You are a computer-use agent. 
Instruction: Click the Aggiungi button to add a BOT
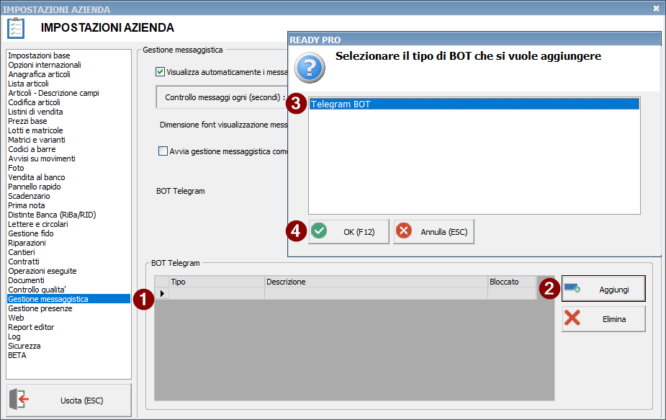click(x=603, y=289)
